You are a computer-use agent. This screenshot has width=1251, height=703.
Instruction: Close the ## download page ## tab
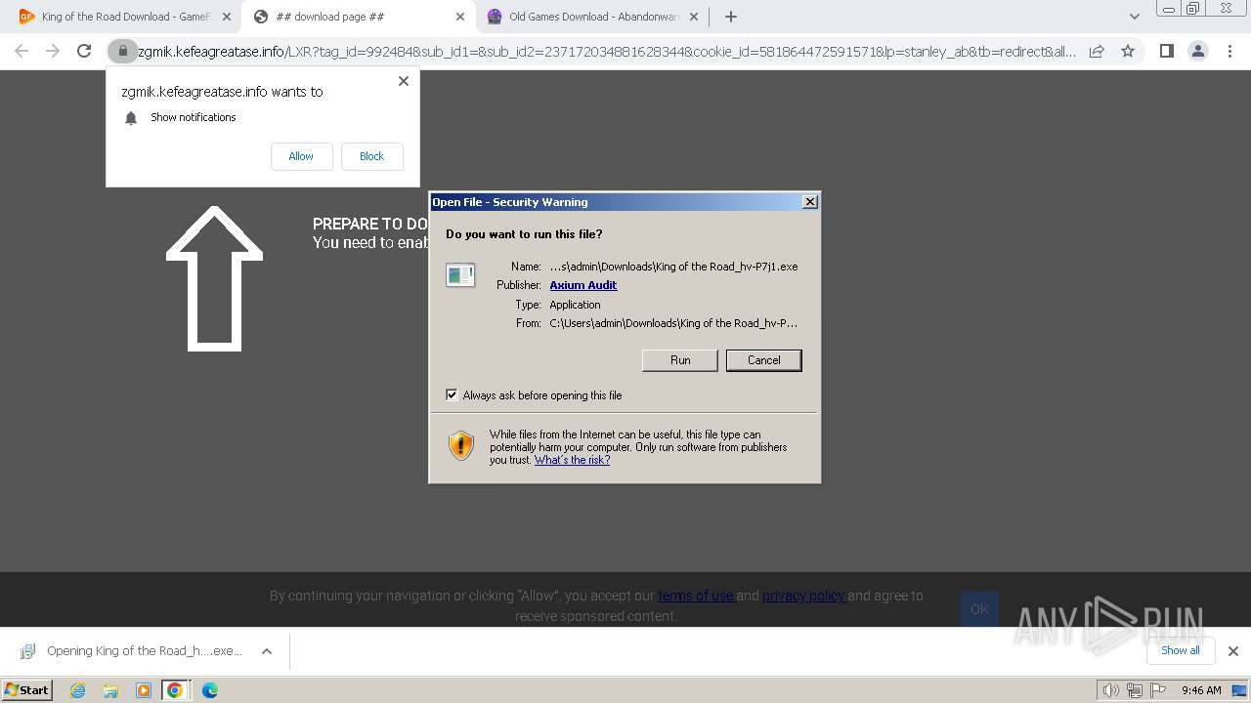[x=460, y=17]
